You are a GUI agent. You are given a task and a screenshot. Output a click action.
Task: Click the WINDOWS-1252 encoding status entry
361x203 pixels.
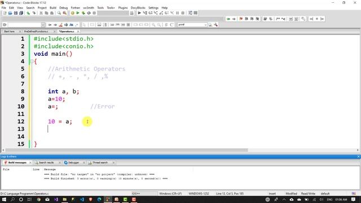(x=199, y=193)
